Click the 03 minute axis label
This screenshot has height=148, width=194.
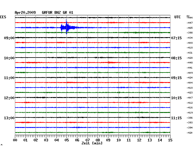(46, 140)
